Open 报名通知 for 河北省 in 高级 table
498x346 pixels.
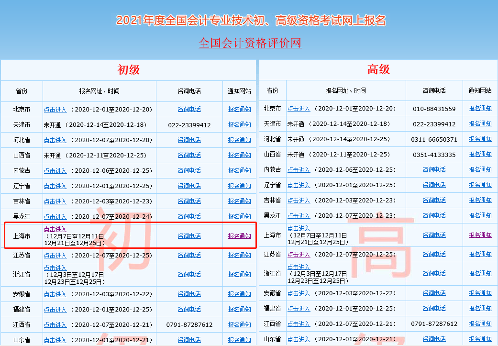[x=480, y=139]
